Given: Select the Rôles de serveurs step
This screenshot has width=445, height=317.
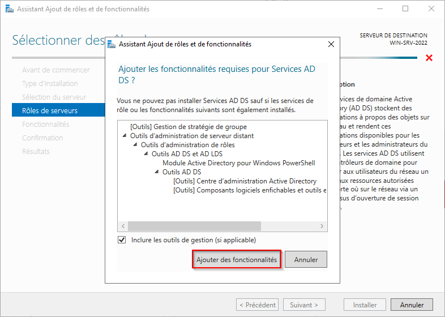Looking at the screenshot, I should (58, 110).
